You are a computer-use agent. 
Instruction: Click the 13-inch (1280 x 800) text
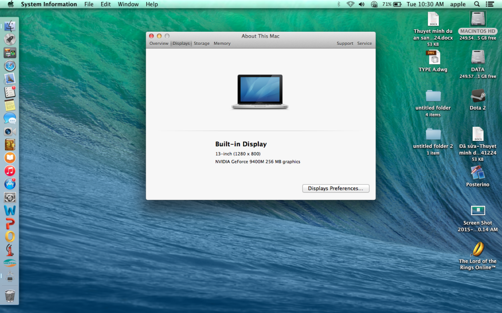pos(238,154)
